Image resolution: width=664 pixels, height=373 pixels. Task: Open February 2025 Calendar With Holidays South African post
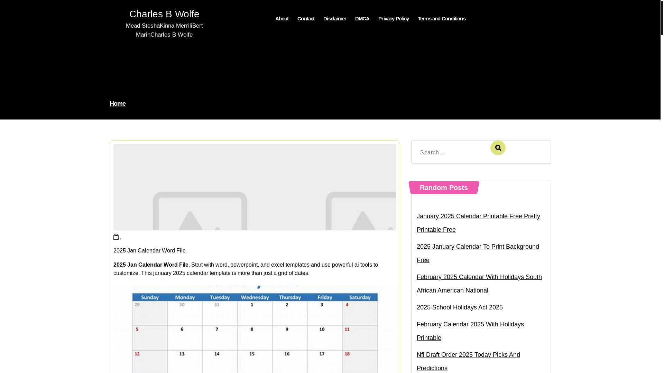point(479,284)
